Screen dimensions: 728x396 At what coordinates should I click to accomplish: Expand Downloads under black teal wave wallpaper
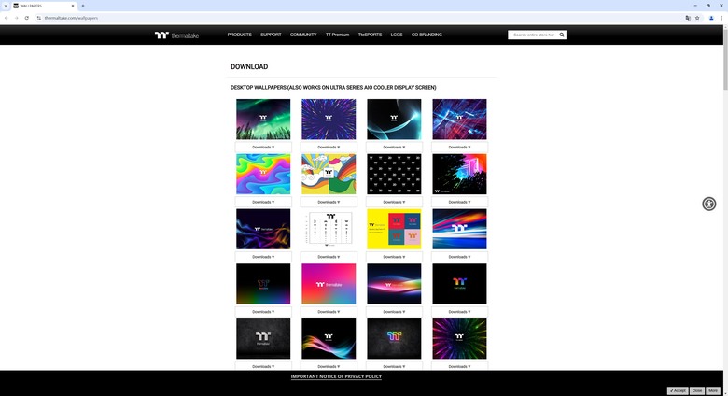coord(394,147)
